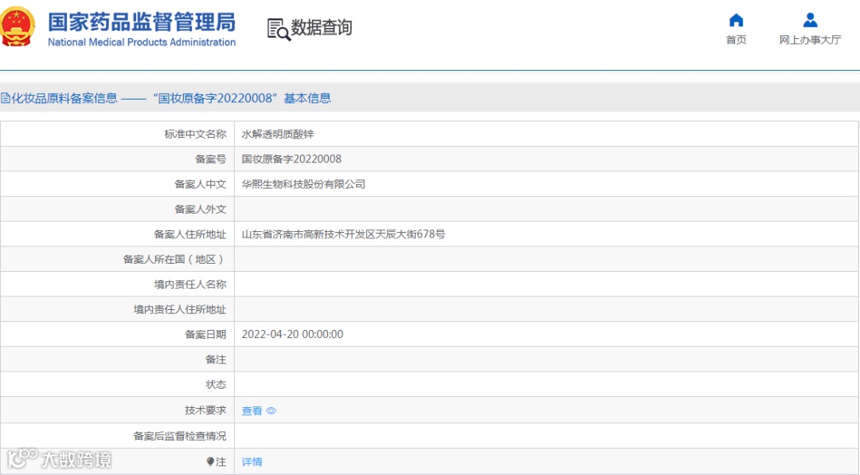This screenshot has width=860, height=475.
Task: Click the 备案人所在国（地区） label
Action: (174, 259)
